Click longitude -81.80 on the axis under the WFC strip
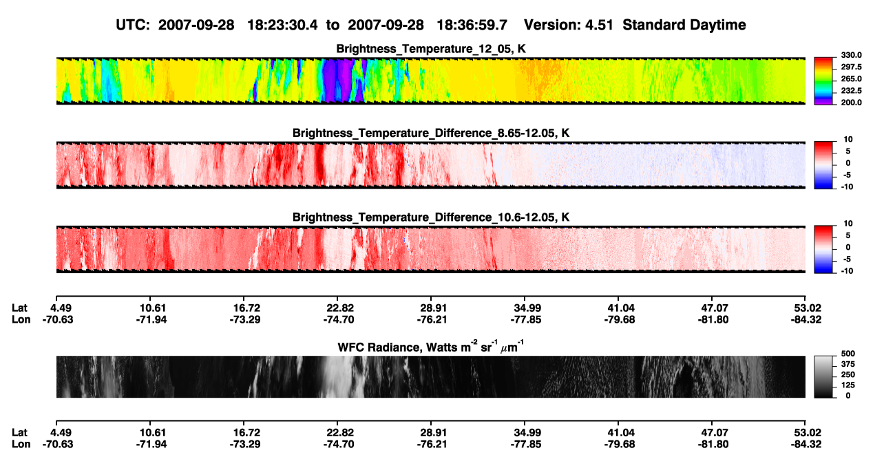 point(713,444)
